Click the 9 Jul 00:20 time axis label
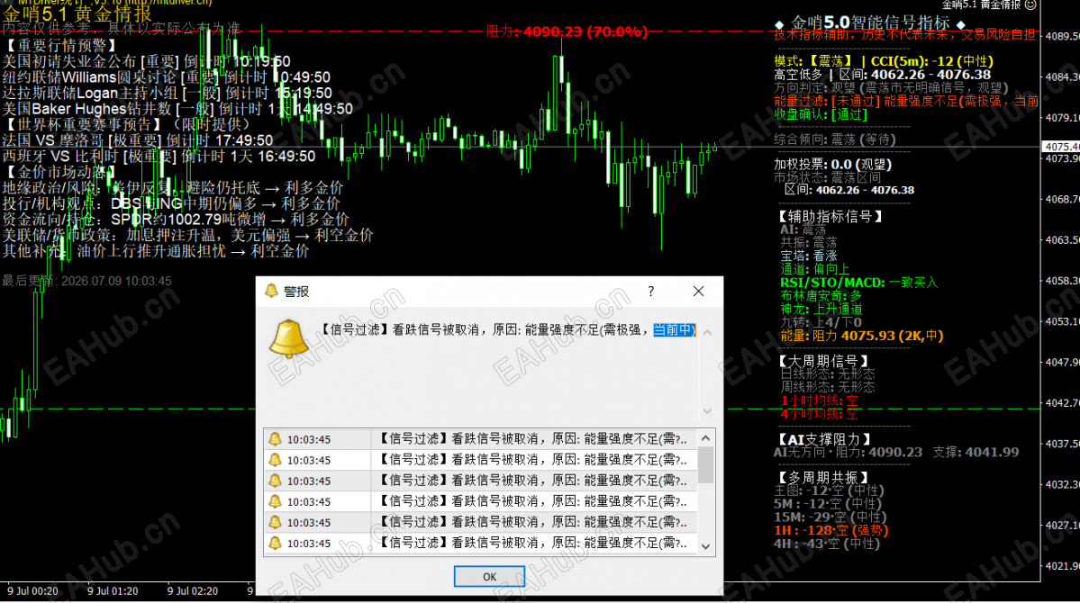 32,591
